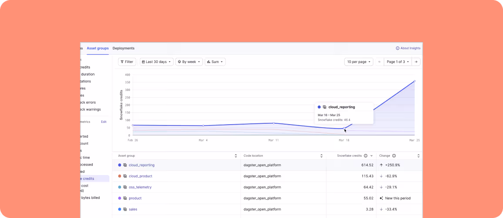Click the asset group icon beside sales

125,209
